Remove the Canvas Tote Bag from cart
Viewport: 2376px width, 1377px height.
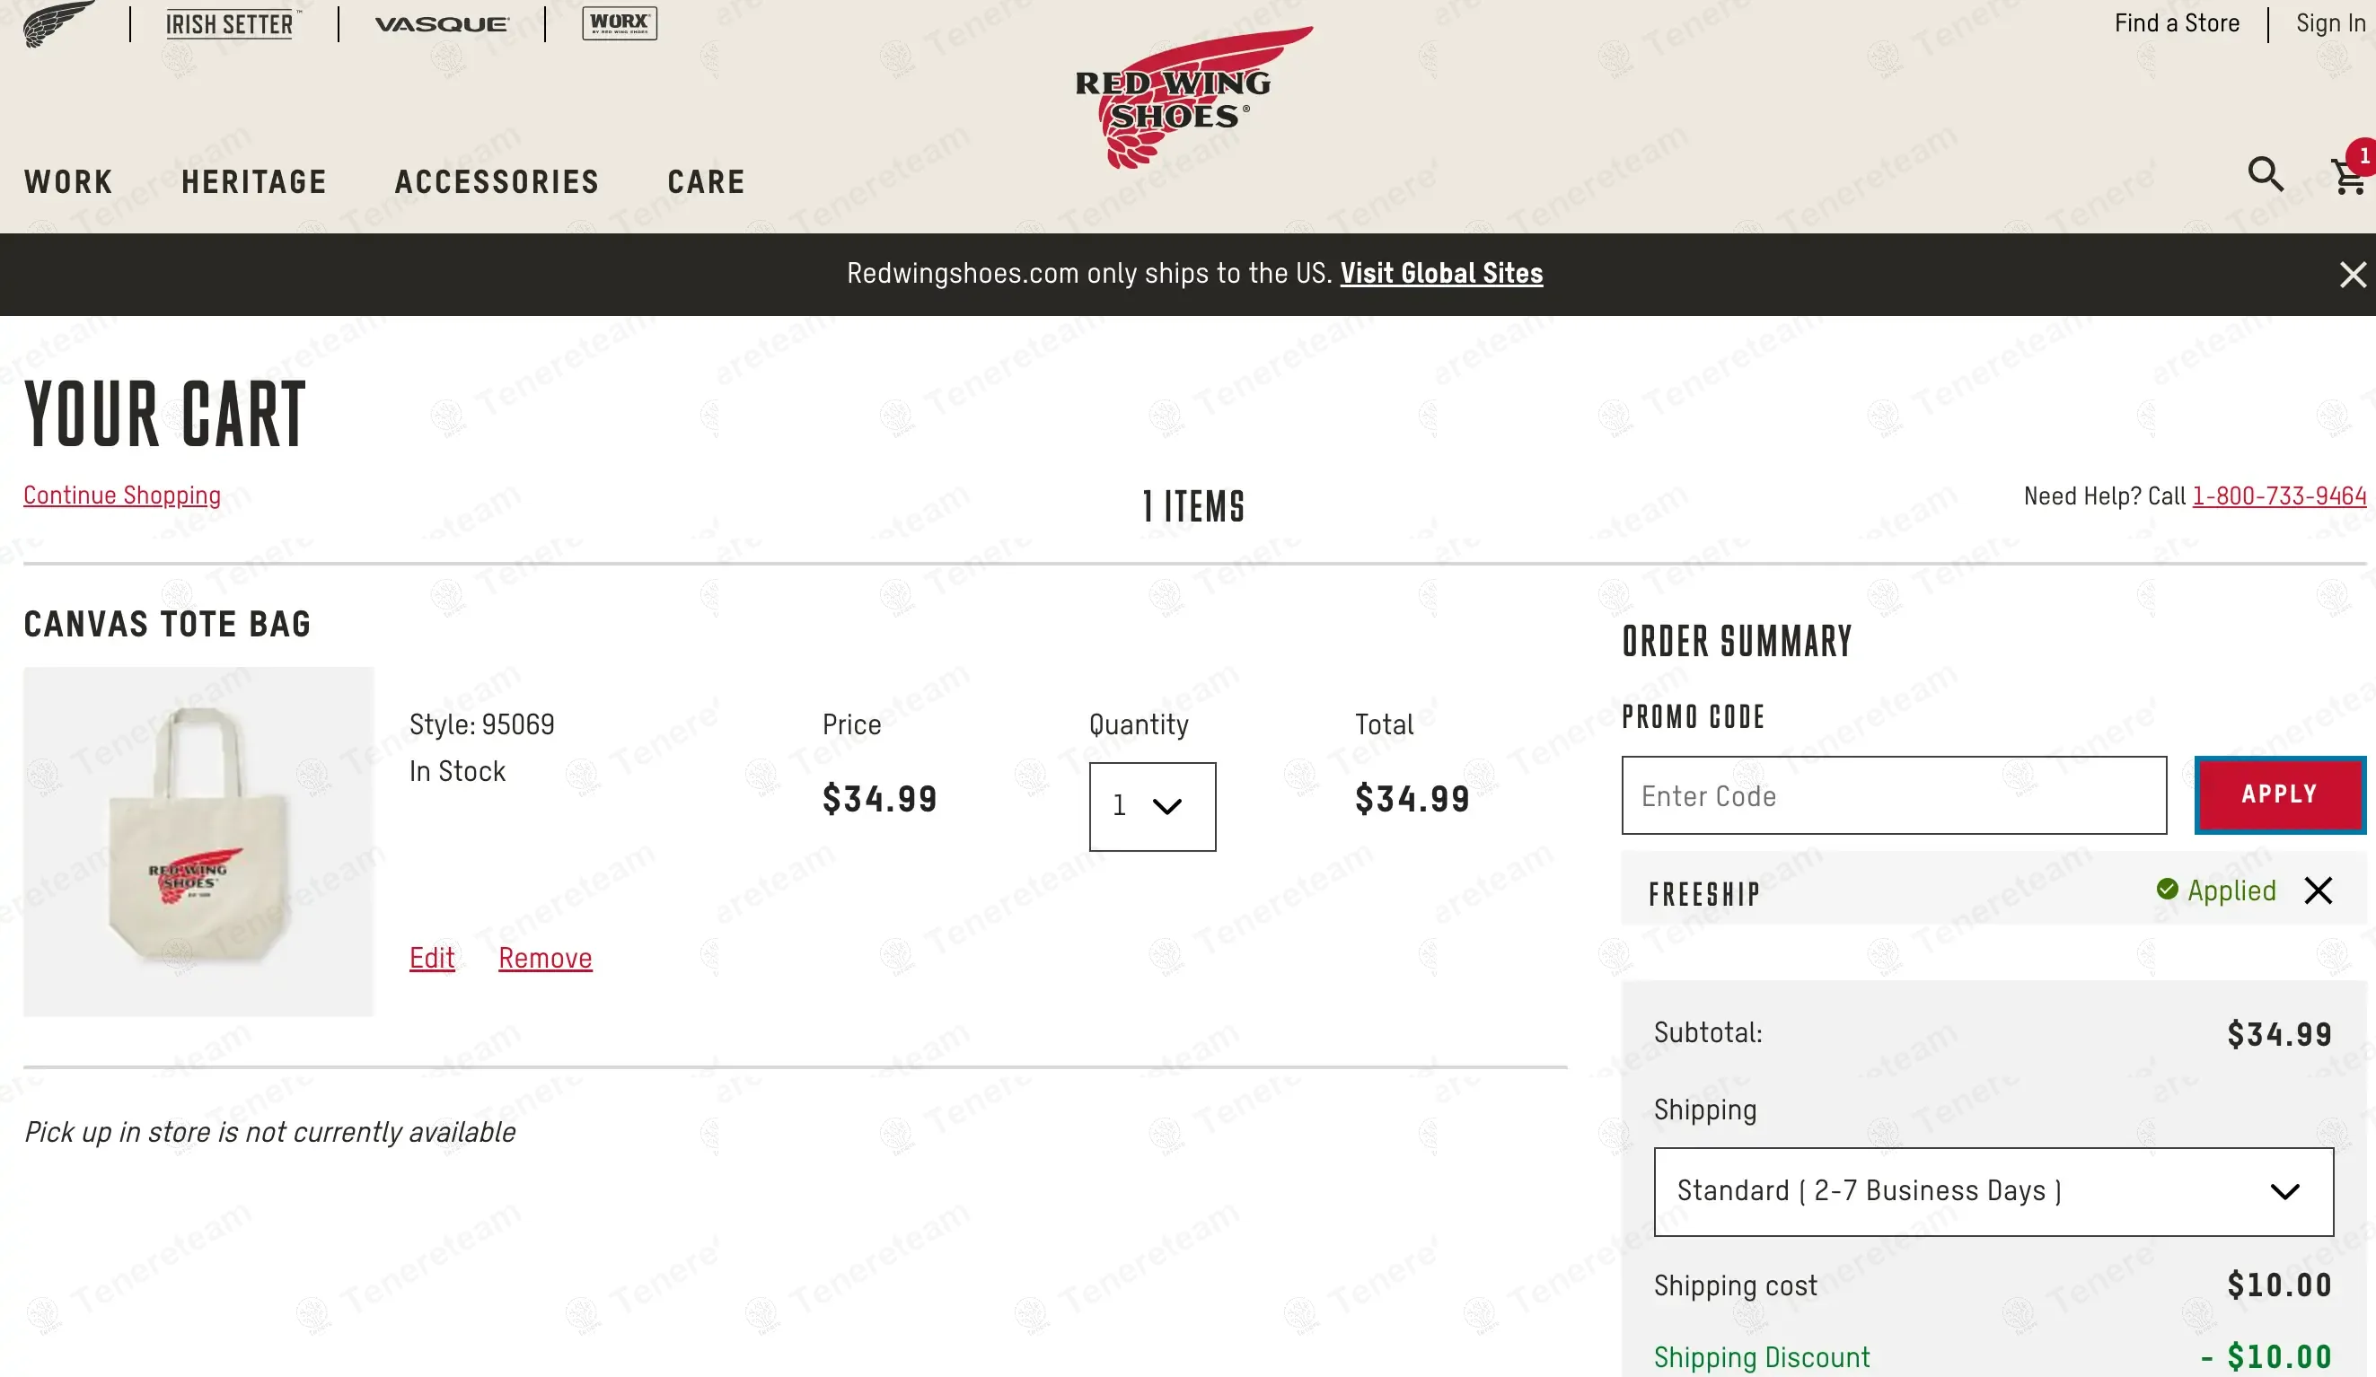click(x=545, y=959)
